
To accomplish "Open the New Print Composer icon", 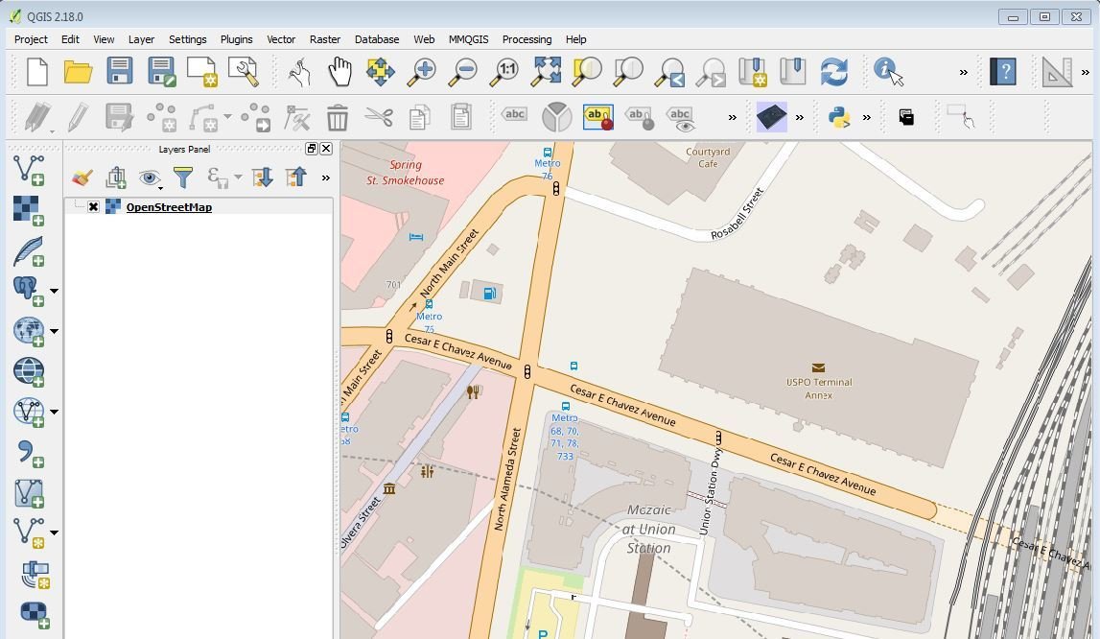I will point(202,72).
